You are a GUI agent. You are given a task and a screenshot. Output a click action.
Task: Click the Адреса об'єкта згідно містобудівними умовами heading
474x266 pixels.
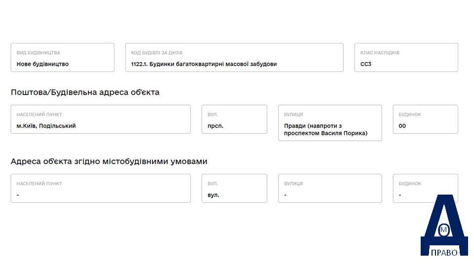[109, 162]
